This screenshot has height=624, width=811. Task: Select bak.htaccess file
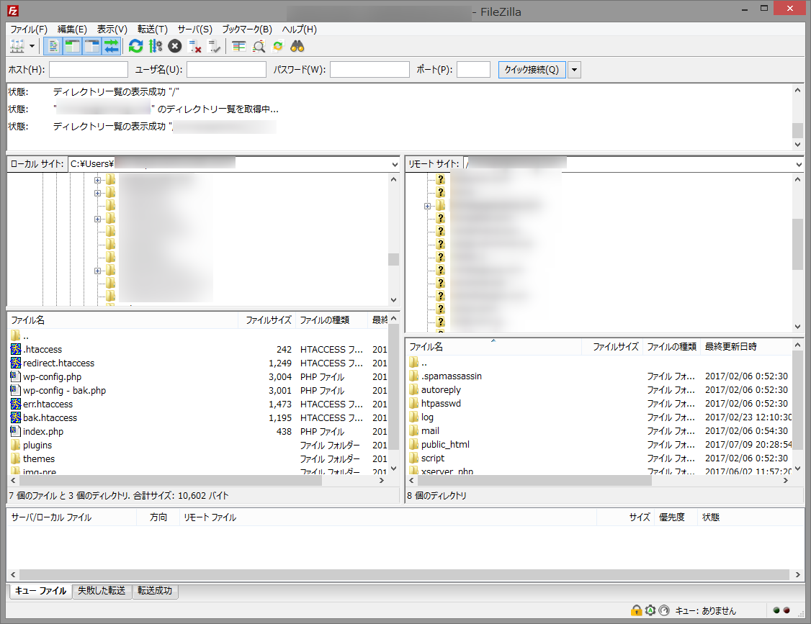point(50,417)
